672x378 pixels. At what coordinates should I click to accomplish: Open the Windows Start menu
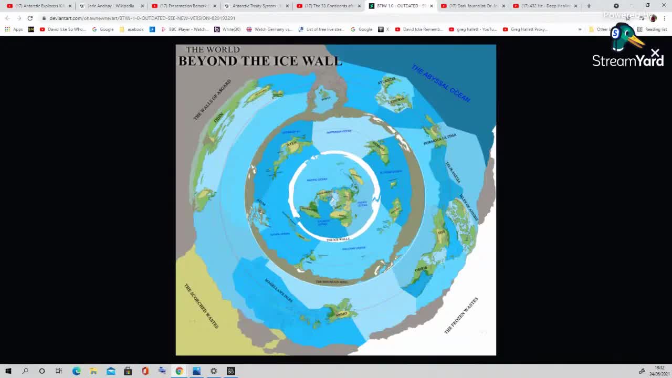click(8, 371)
